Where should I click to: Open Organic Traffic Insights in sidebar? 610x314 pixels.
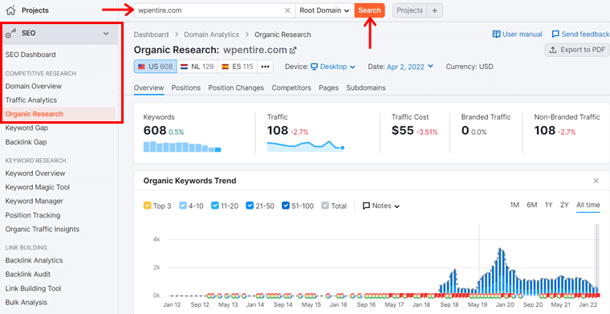(43, 230)
